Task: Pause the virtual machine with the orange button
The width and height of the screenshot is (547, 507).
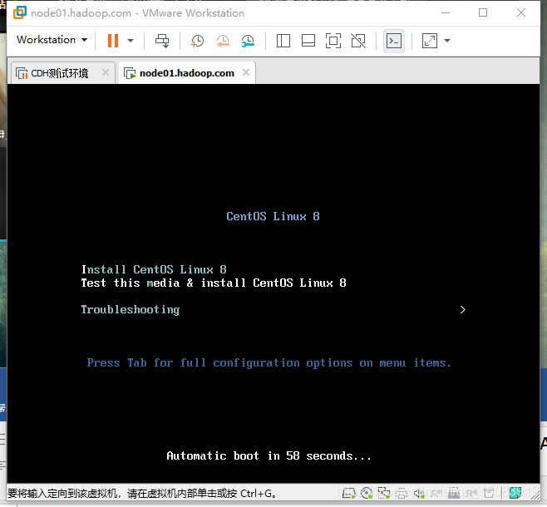Action: [113, 41]
